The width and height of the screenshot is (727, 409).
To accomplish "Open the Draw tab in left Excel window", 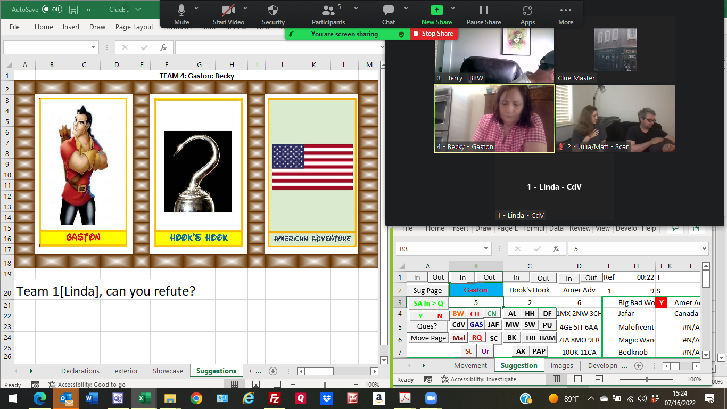I will [x=97, y=27].
